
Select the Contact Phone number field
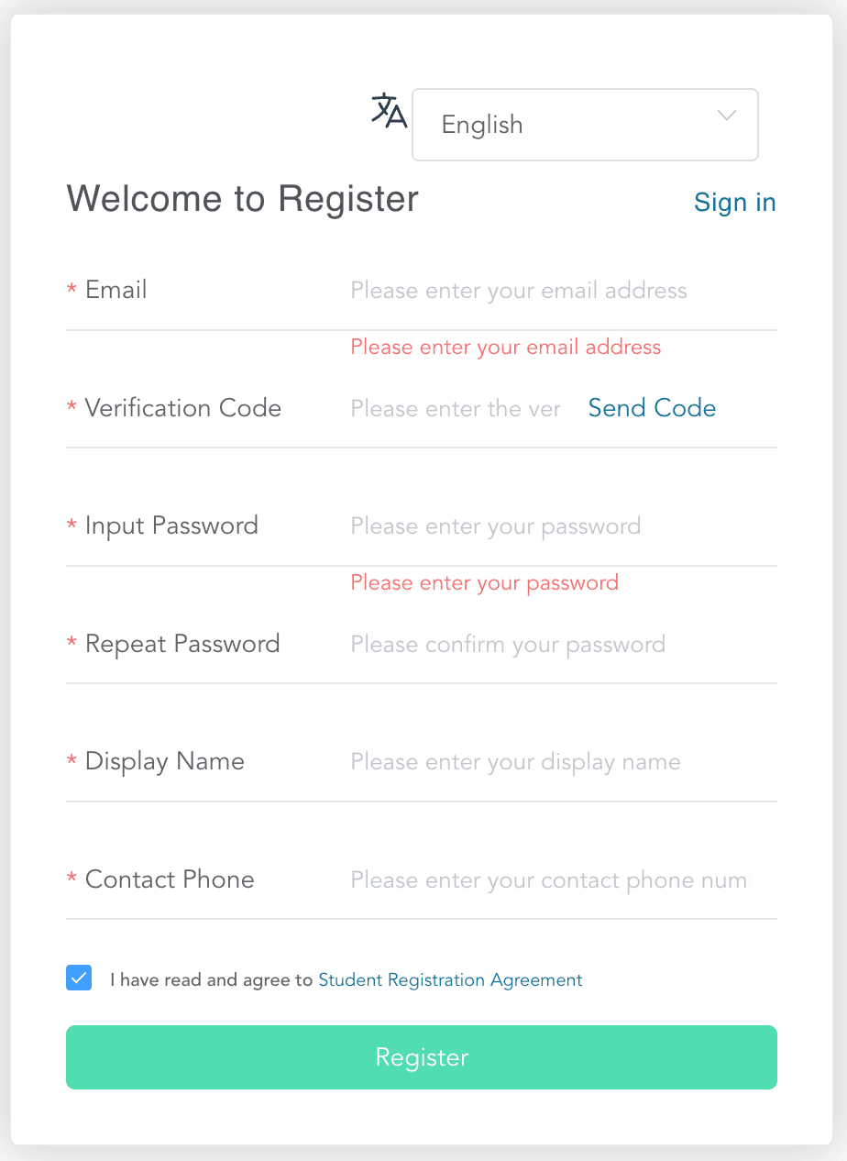pyautogui.click(x=550, y=880)
